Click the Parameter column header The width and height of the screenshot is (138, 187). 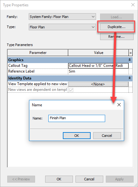(38, 53)
